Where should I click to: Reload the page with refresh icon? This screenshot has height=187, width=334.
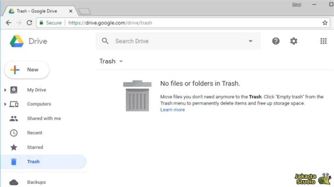[x=29, y=23]
